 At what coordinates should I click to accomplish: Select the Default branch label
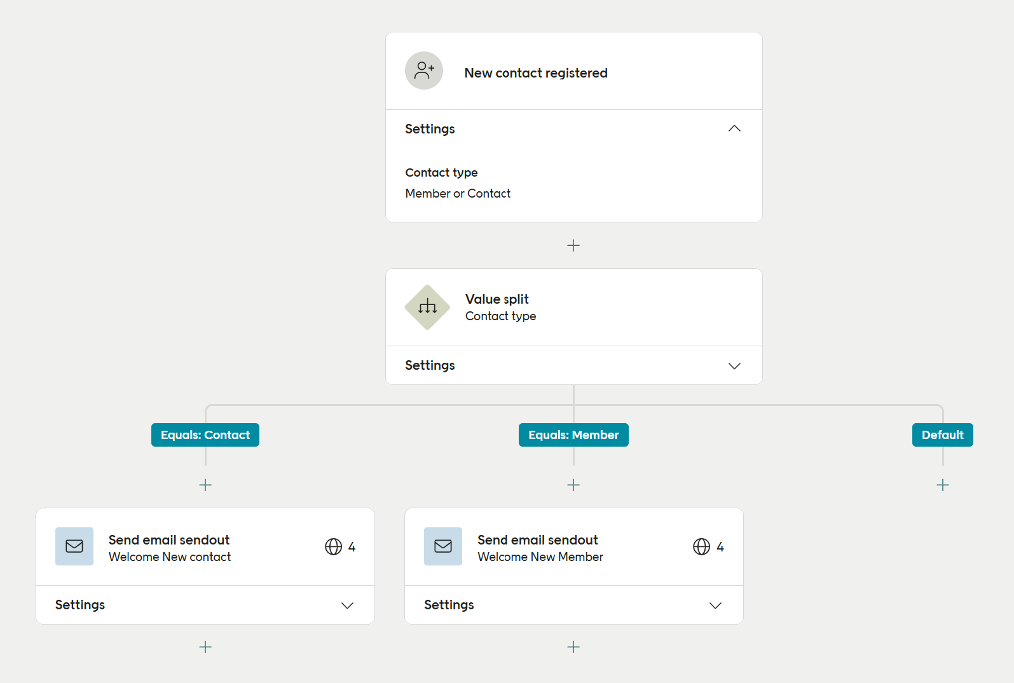(x=942, y=435)
